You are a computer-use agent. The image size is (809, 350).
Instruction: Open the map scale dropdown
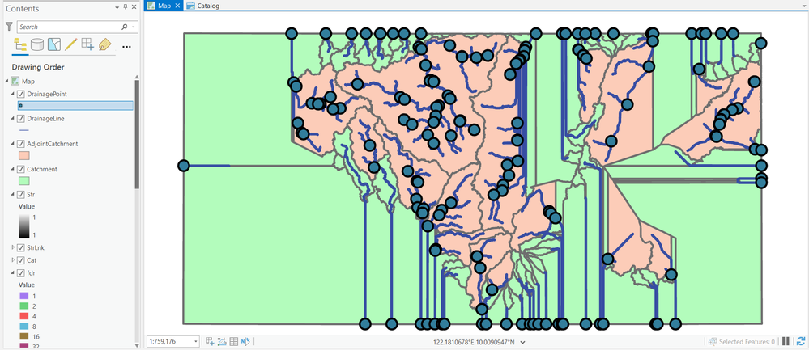[196, 341]
